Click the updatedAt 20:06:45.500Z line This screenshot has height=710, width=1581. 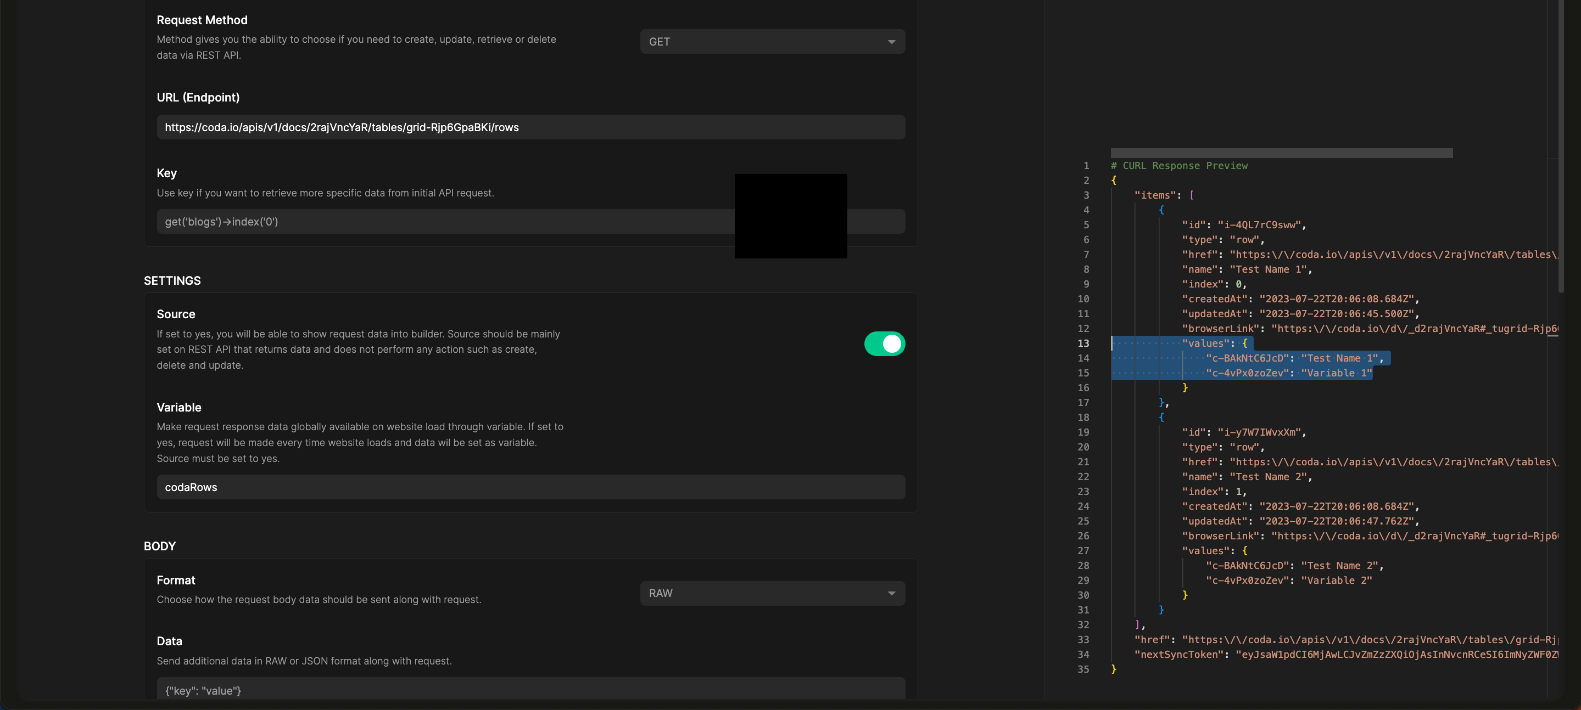1300,314
